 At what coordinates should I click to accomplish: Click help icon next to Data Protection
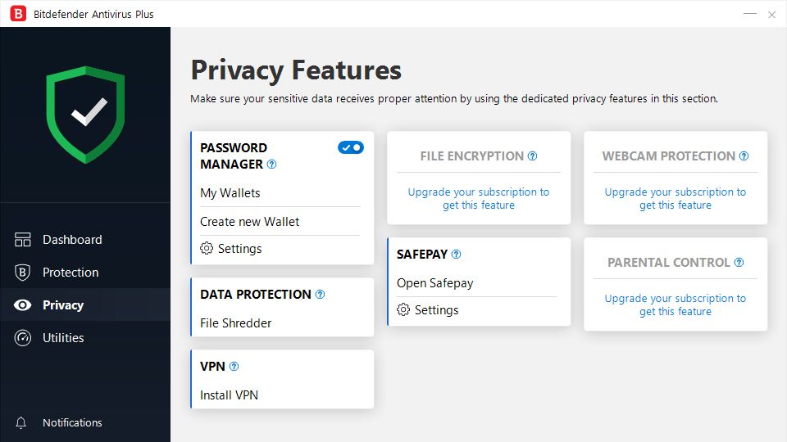click(320, 295)
